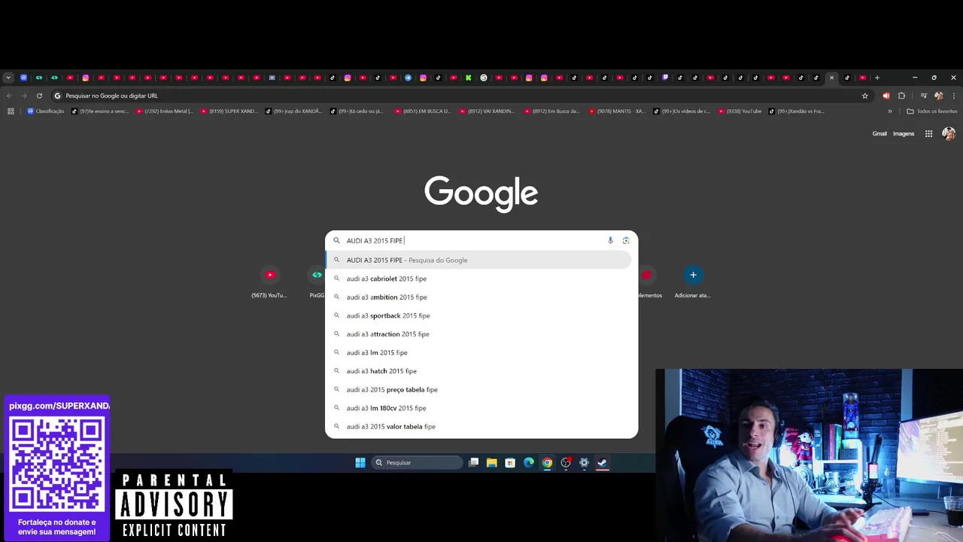963x542 pixels.
Task: Choose suggestion audi a3 2015 valor tabela fipe
Action: click(478, 427)
